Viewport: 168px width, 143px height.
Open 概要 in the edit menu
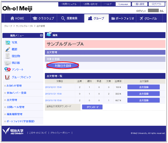(x=14, y=49)
